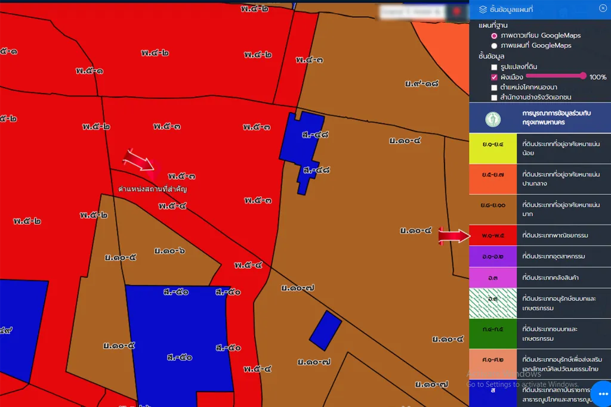Close the ชั้นข้อมูลแผนที่ panel
Screen dimensions: 611x407
[603, 8]
